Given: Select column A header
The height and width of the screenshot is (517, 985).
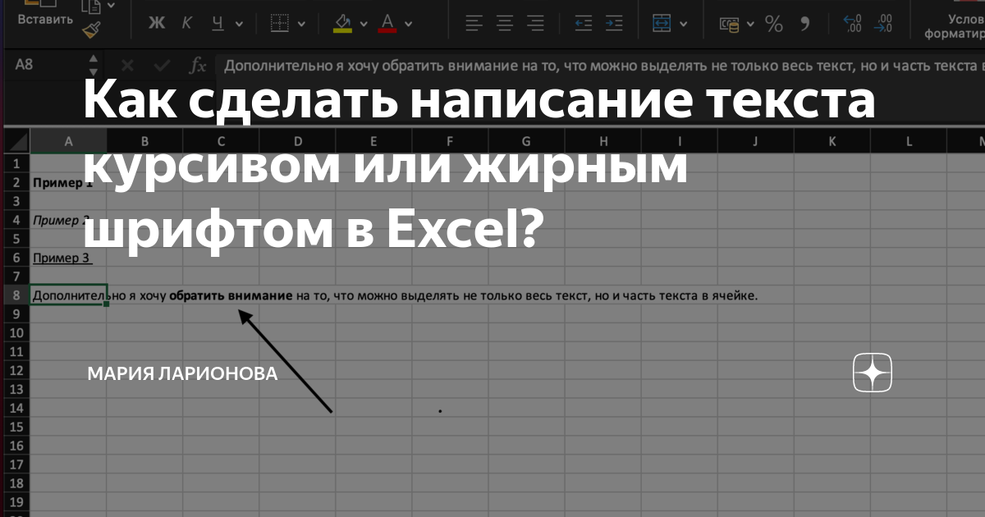Looking at the screenshot, I should pos(68,141).
